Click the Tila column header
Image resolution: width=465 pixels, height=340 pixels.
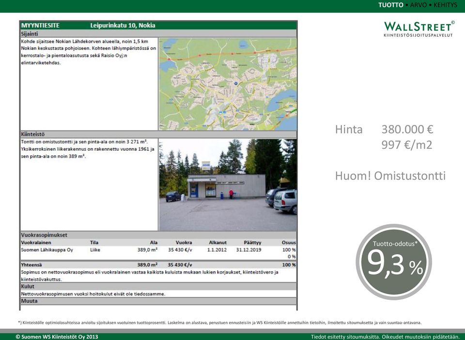94,243
